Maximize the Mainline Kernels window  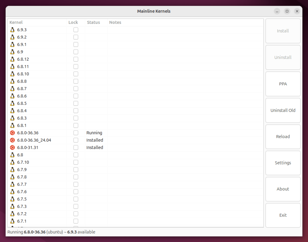pos(287,11)
